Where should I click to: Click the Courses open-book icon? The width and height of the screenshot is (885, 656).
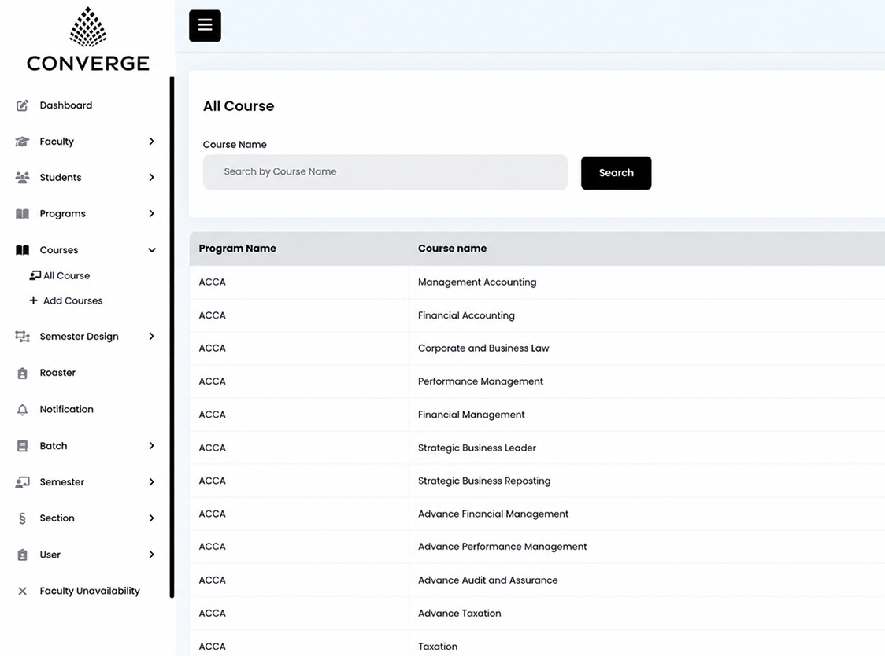point(22,250)
